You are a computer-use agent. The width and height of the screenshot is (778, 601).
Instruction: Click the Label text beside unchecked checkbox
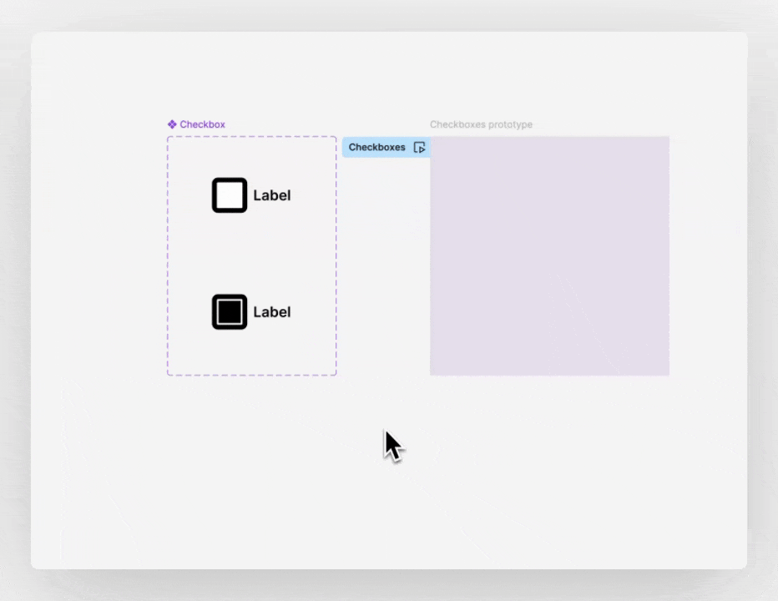pyautogui.click(x=272, y=195)
